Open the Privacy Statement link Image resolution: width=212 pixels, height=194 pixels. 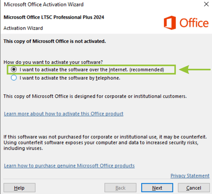tap(190, 176)
